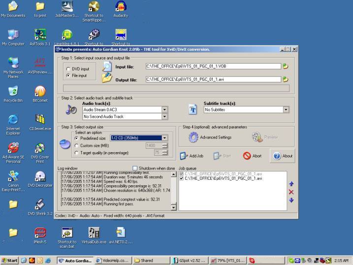Click the Advanced Settings gear icon
This screenshot has height=265, width=353.
[x=193, y=137]
